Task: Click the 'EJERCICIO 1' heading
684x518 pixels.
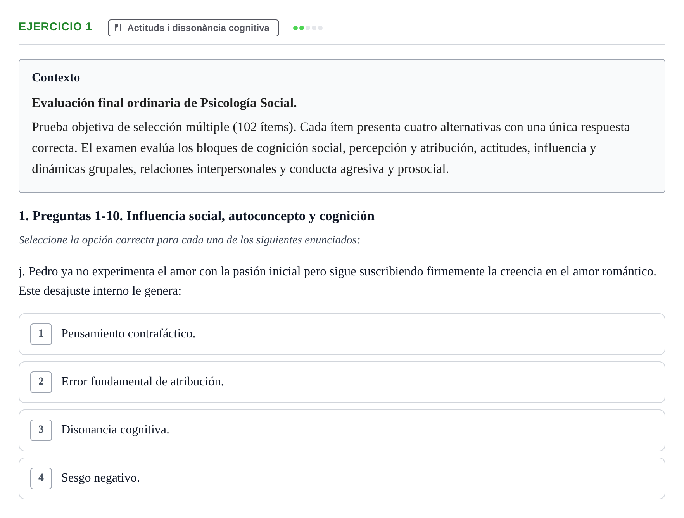Action: (x=55, y=27)
